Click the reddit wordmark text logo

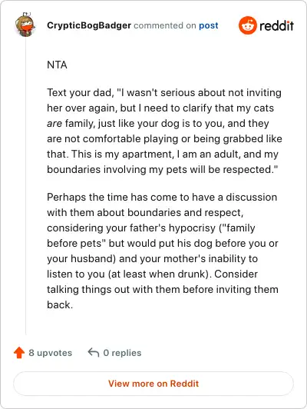pyautogui.click(x=276, y=25)
